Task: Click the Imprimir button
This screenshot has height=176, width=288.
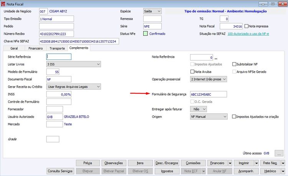Action: (x=244, y=163)
